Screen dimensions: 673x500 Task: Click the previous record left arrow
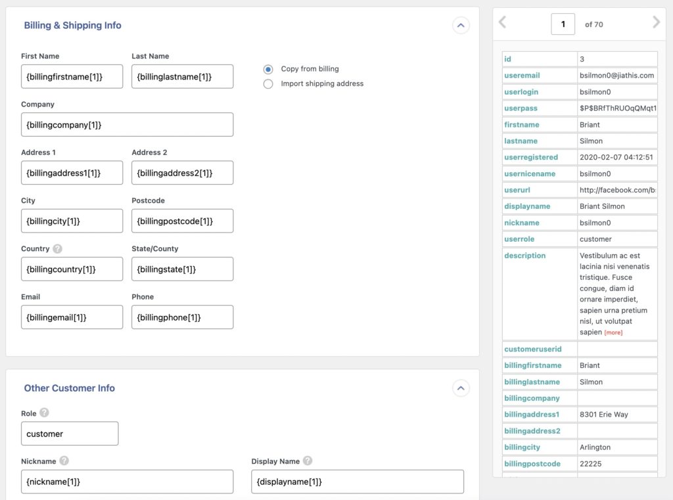coord(502,24)
